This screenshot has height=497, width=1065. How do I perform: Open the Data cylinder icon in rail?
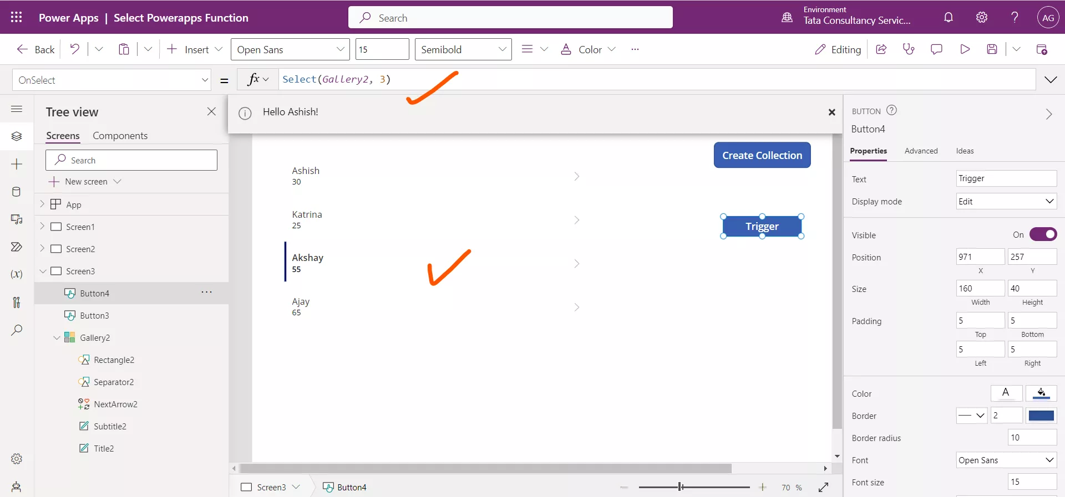pyautogui.click(x=17, y=192)
